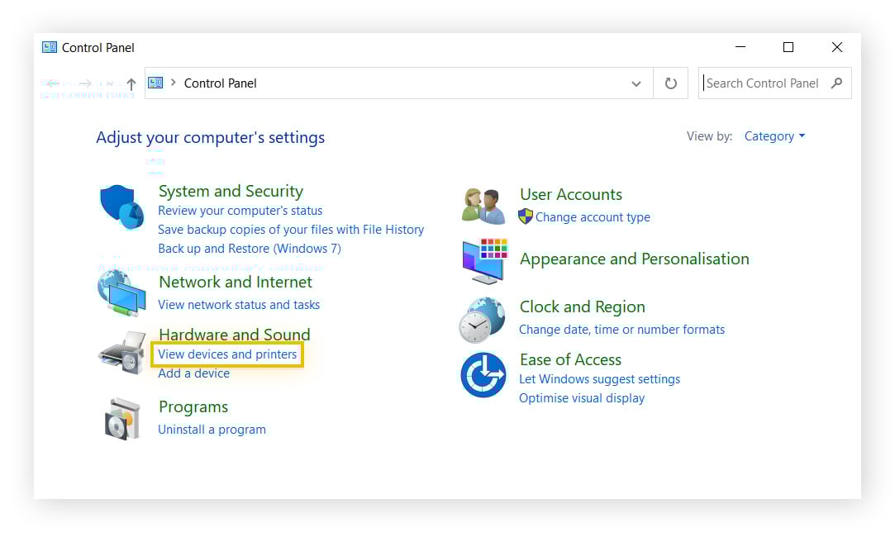This screenshot has width=895, height=537.
Task: Open the View by Category dropdown
Action: 774,136
